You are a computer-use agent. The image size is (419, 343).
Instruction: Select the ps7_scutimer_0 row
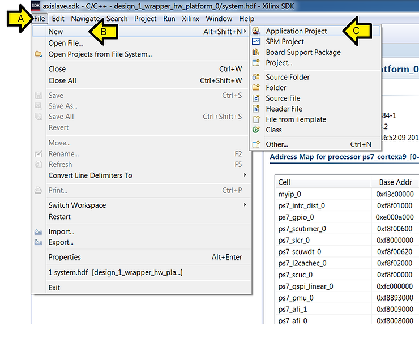point(347,229)
